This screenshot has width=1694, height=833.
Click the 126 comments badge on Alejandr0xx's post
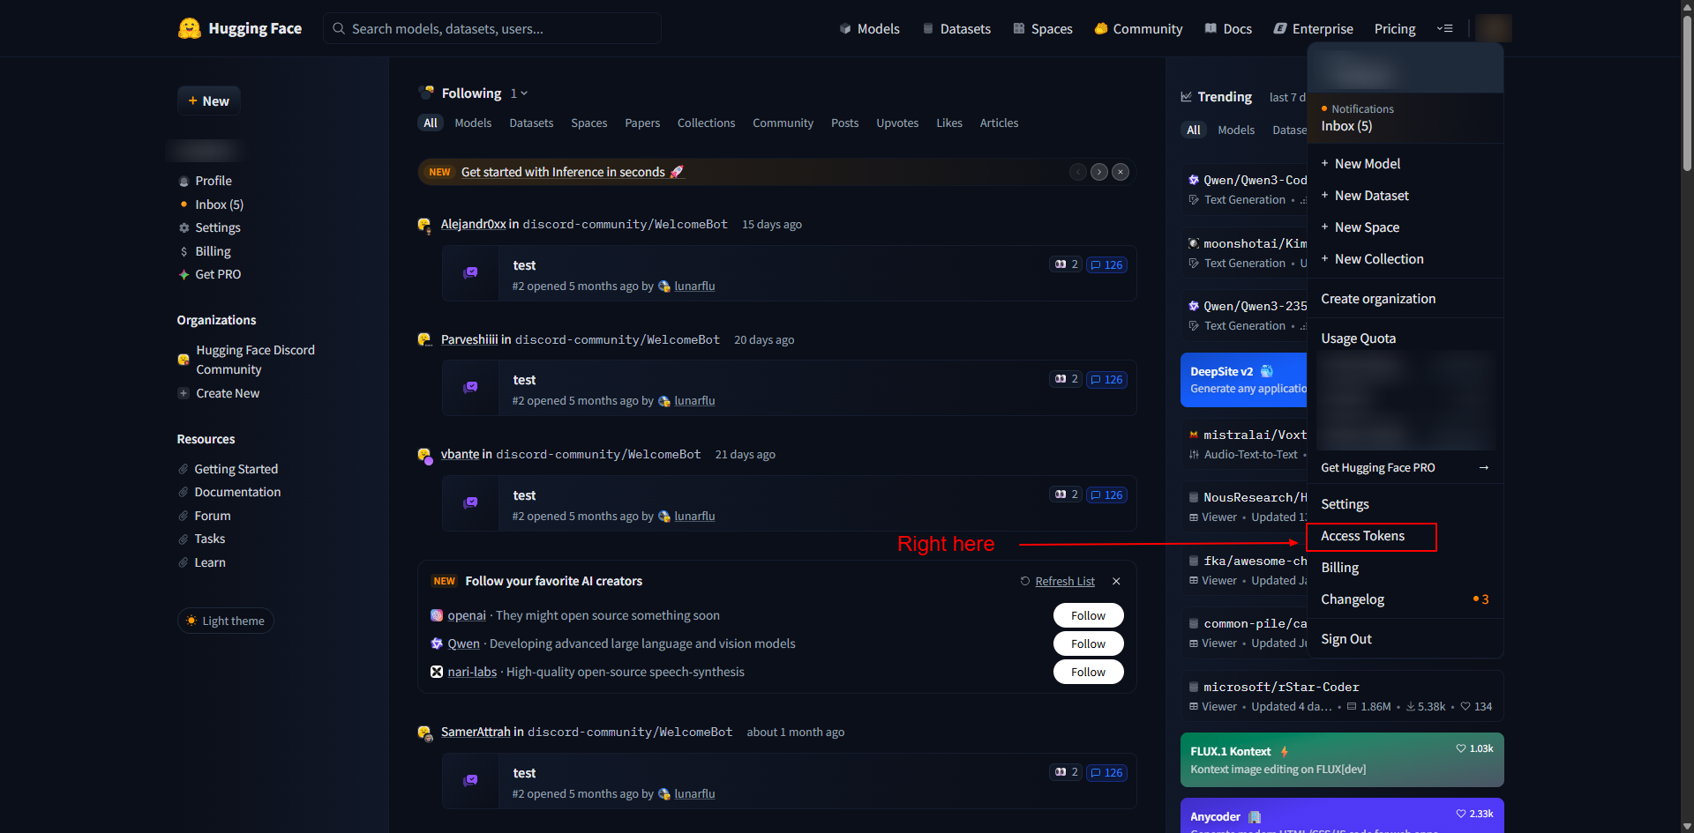click(x=1106, y=264)
